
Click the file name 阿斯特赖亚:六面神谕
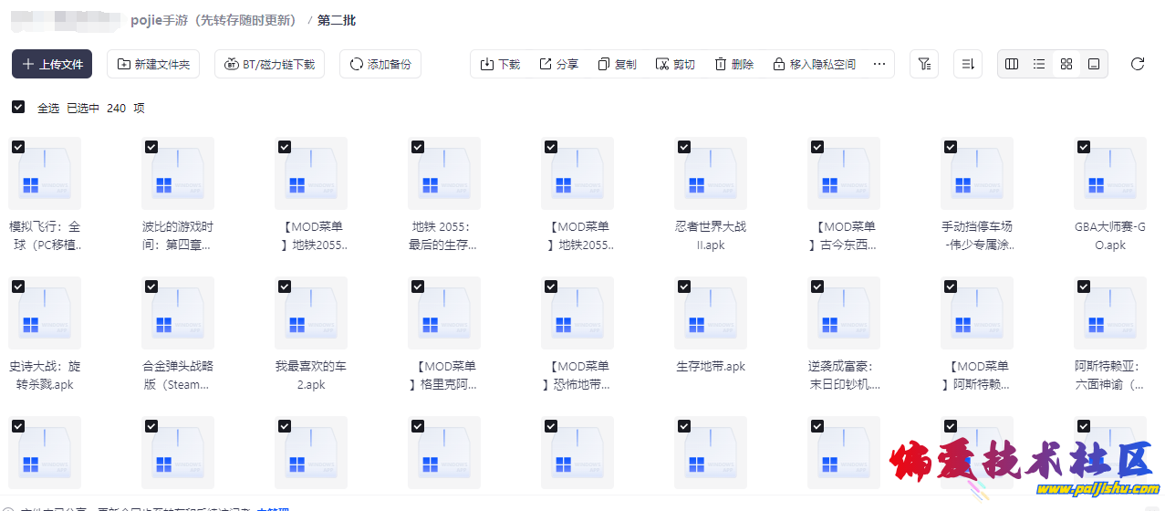(1110, 375)
